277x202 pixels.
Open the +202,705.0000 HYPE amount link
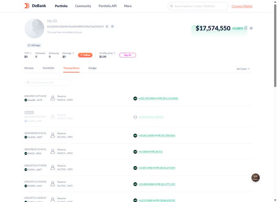158,99
